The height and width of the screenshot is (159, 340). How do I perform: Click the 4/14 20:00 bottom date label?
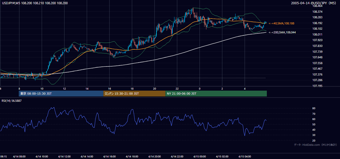155,157
